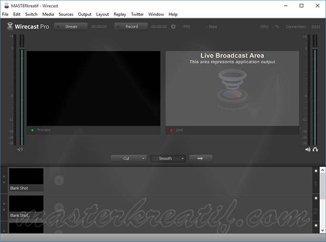The image size is (326, 242).
Task: Click the FPS readout
Action: (x=186, y=27)
